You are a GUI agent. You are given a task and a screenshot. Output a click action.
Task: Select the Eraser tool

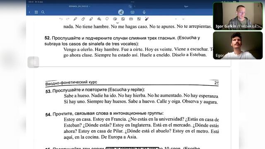click(x=83, y=19)
